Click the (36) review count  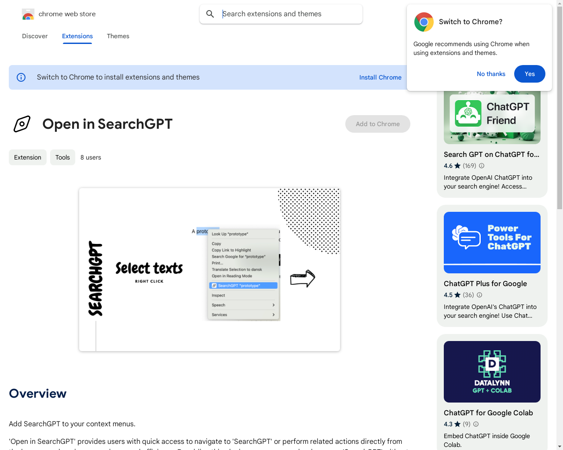tap(468, 295)
